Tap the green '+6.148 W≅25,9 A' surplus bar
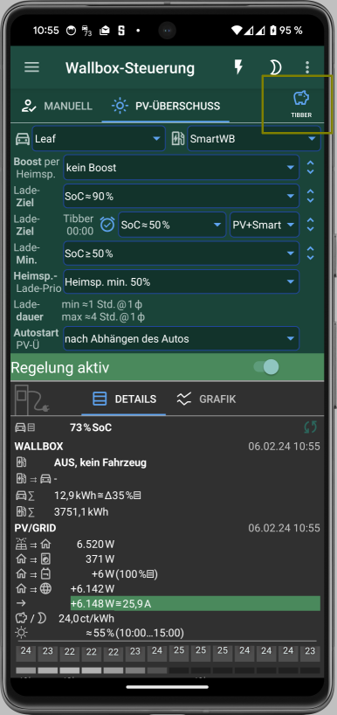The height and width of the screenshot is (715, 337). click(196, 603)
